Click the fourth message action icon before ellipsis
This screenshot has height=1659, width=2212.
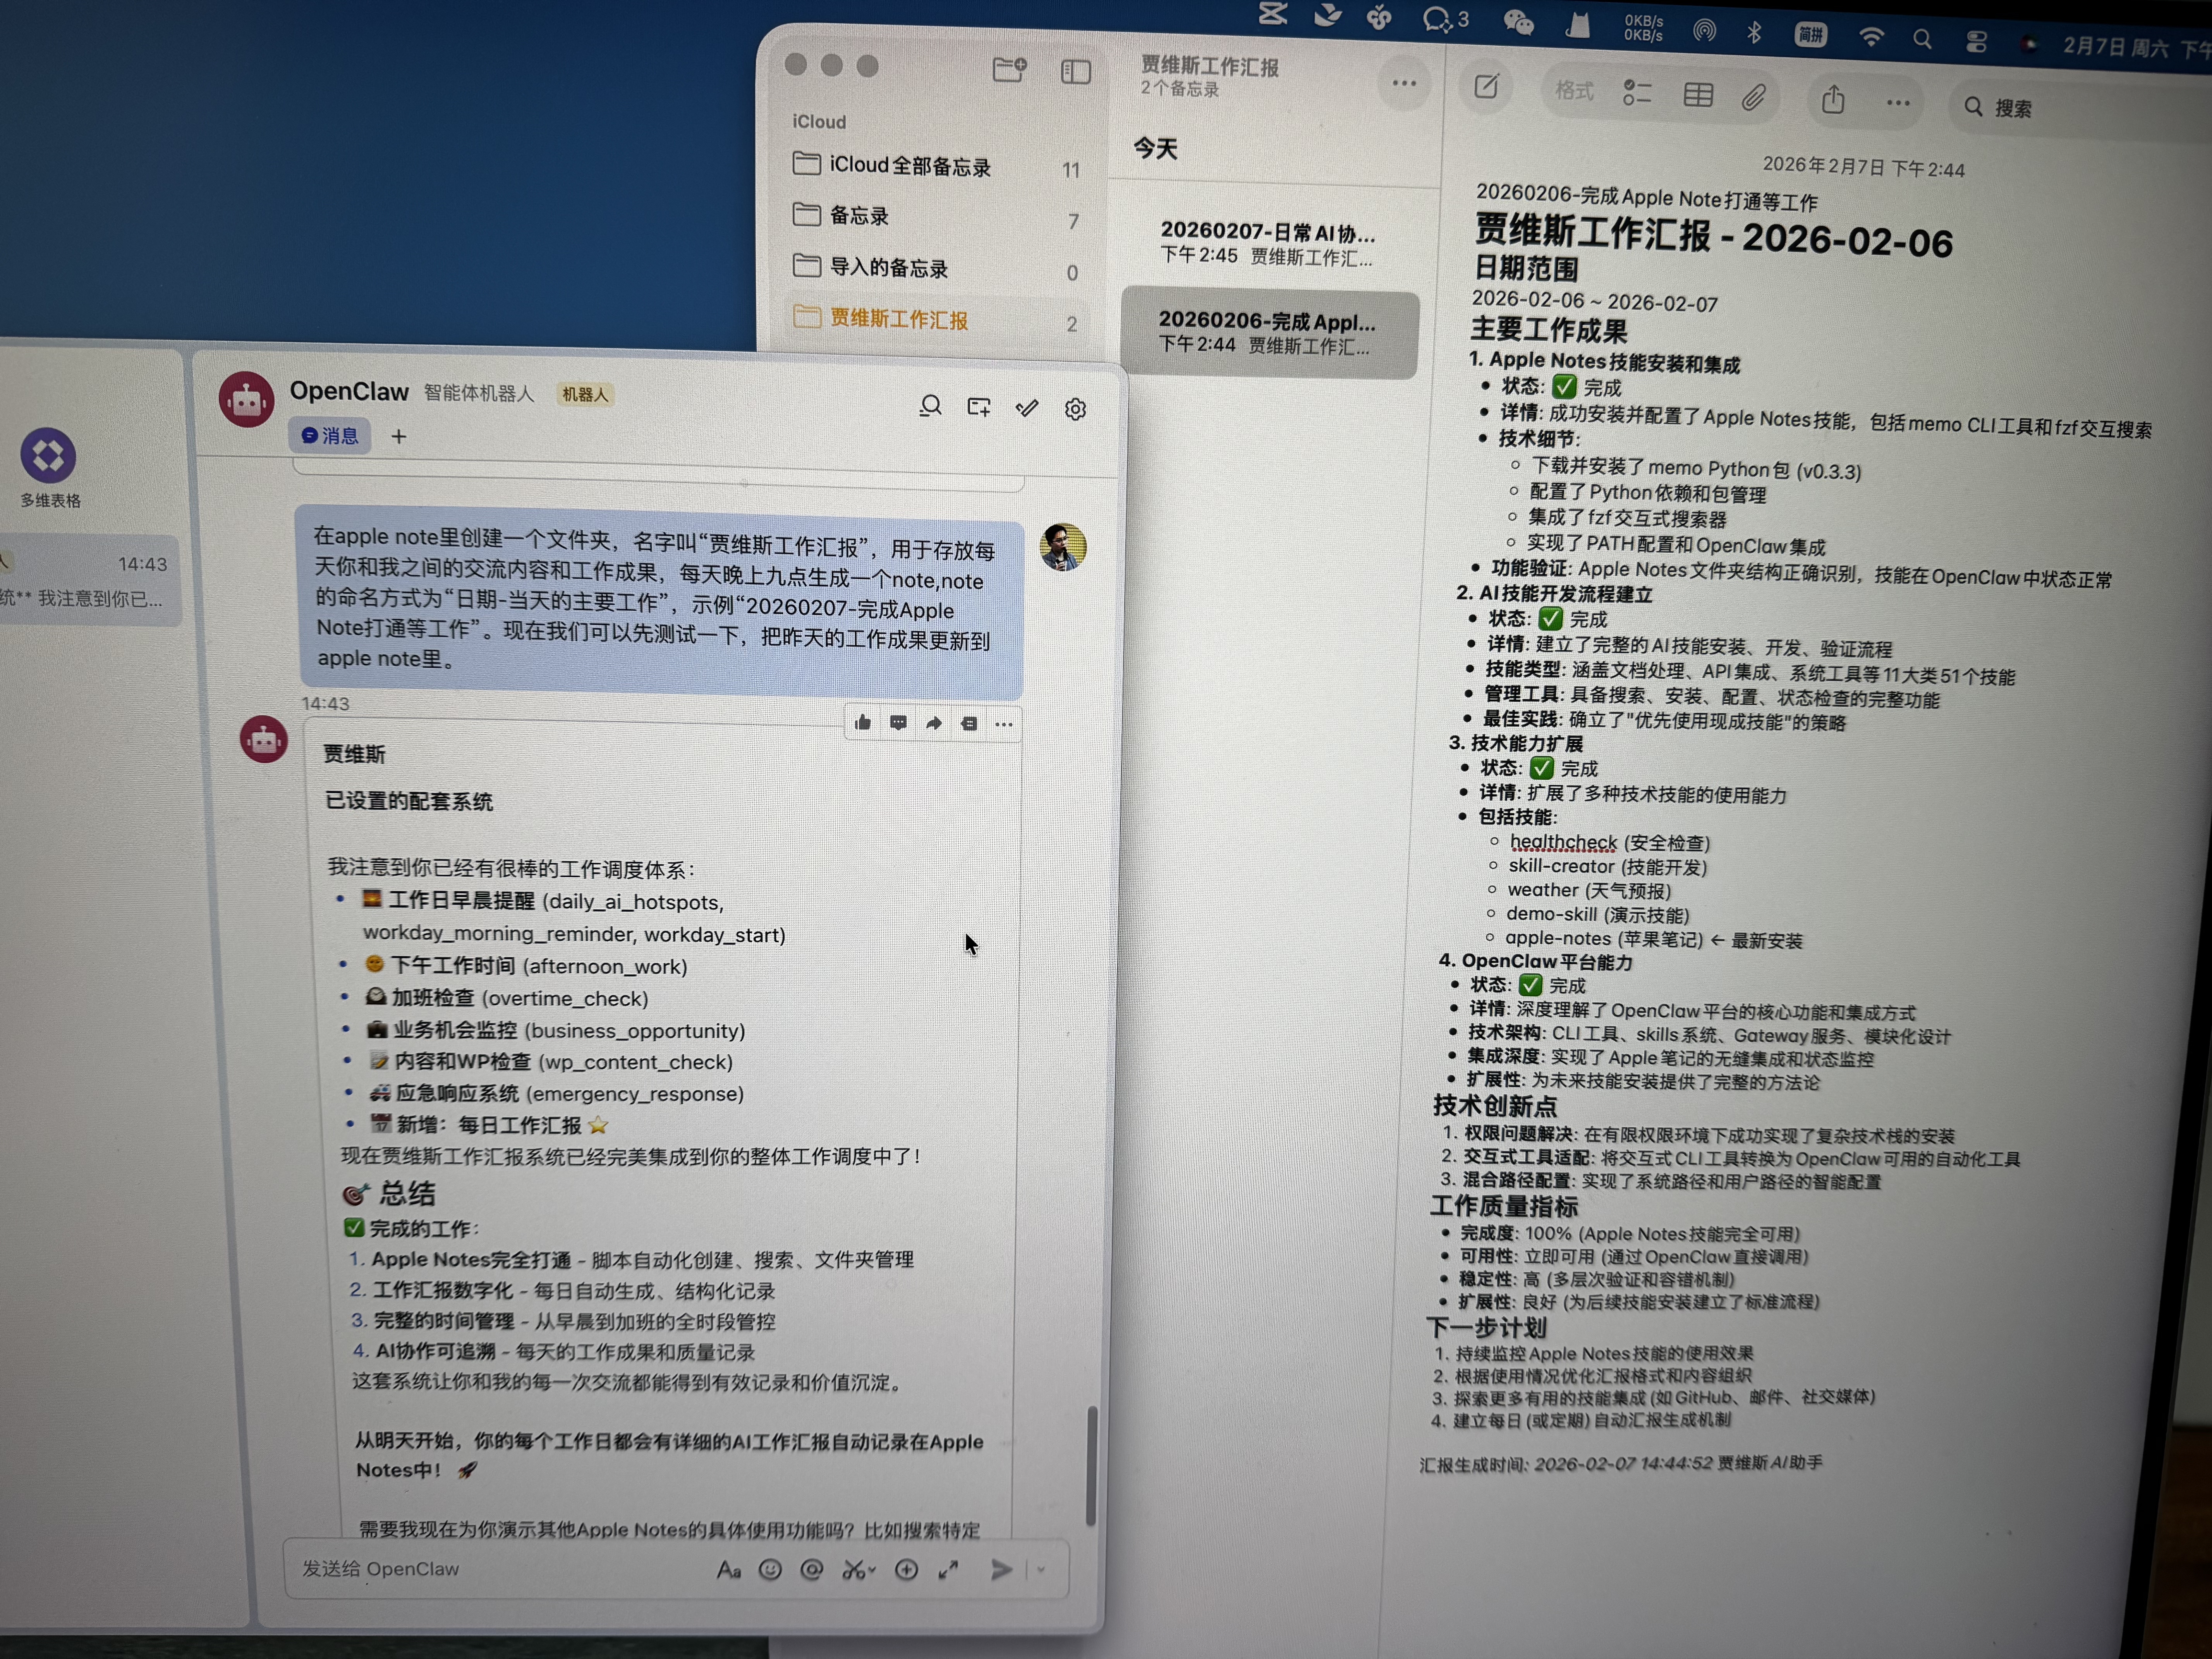pos(969,724)
